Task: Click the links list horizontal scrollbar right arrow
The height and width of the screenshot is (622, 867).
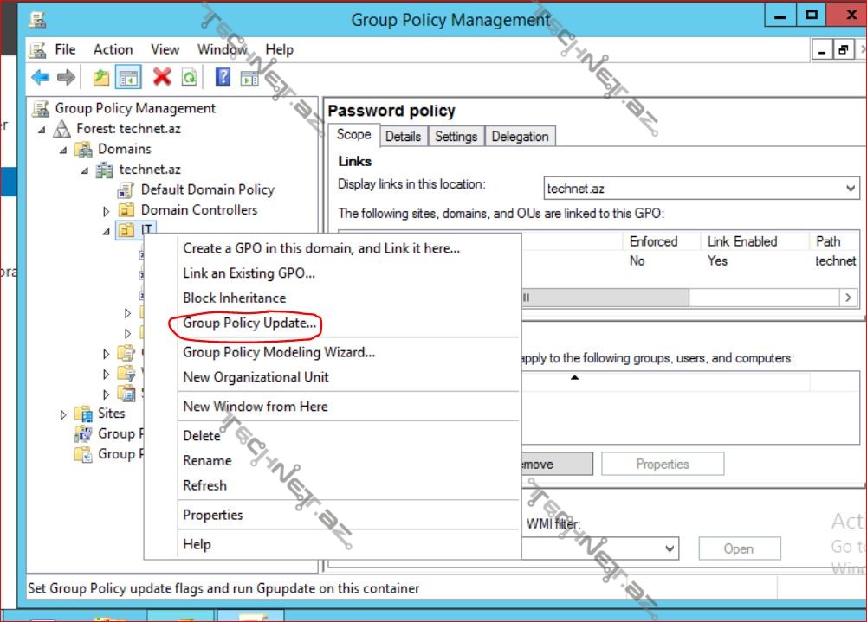Action: pos(848,298)
